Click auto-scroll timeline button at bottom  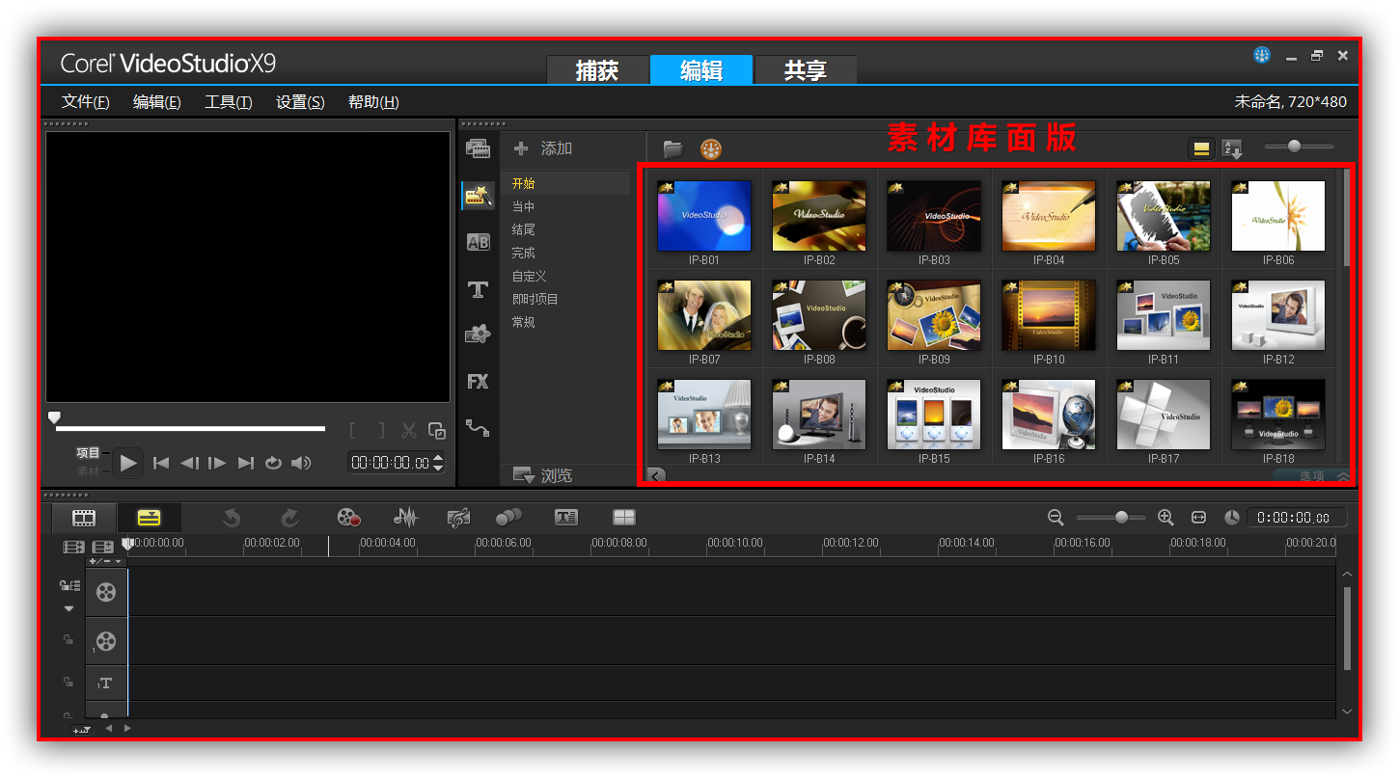coord(83,729)
